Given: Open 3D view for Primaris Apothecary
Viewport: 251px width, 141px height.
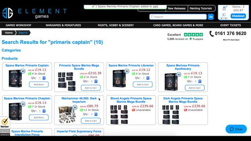Looking at the screenshot, I should (179, 74).
